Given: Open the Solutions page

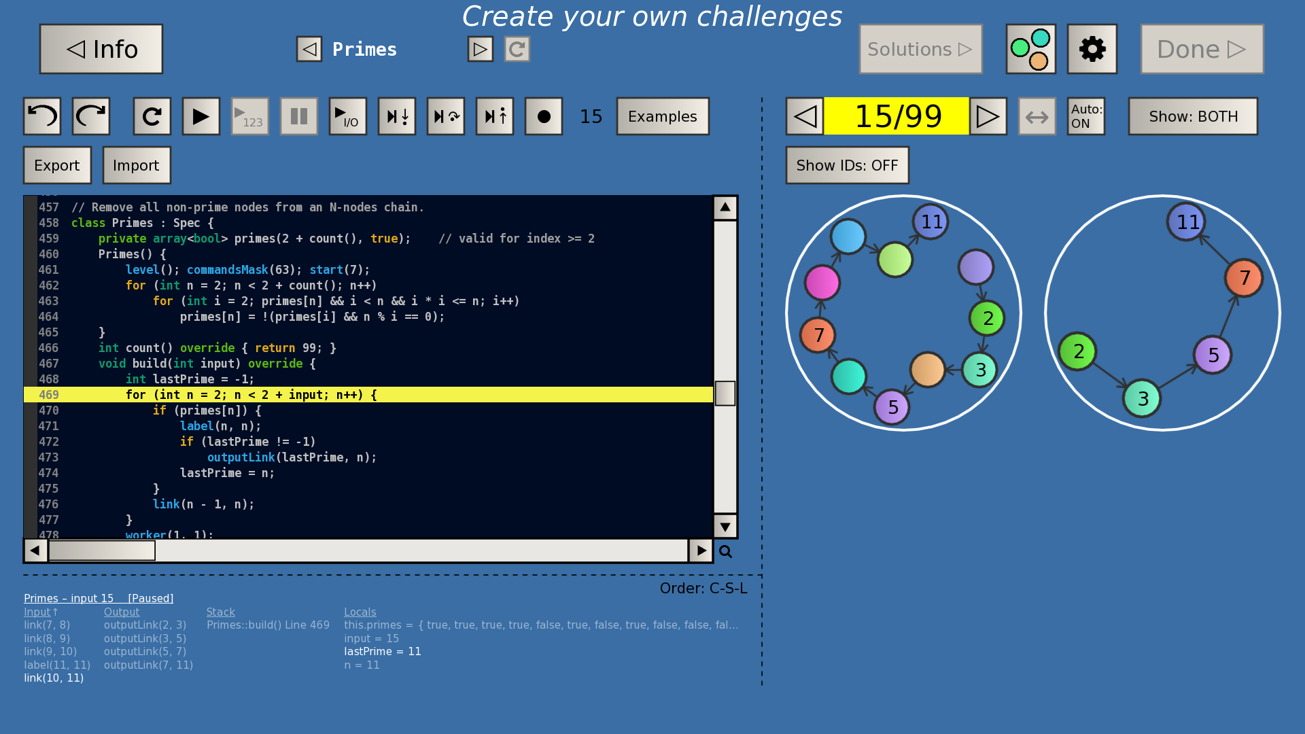Looking at the screenshot, I should [x=921, y=49].
